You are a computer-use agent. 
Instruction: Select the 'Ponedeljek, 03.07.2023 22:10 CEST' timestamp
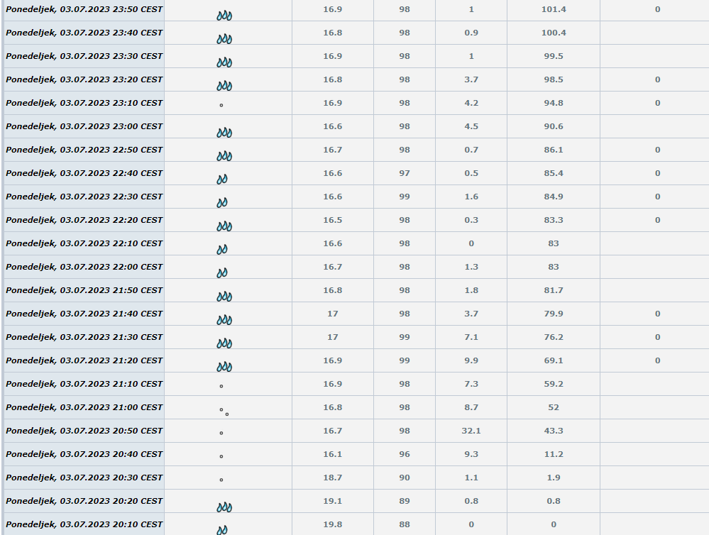tap(84, 244)
